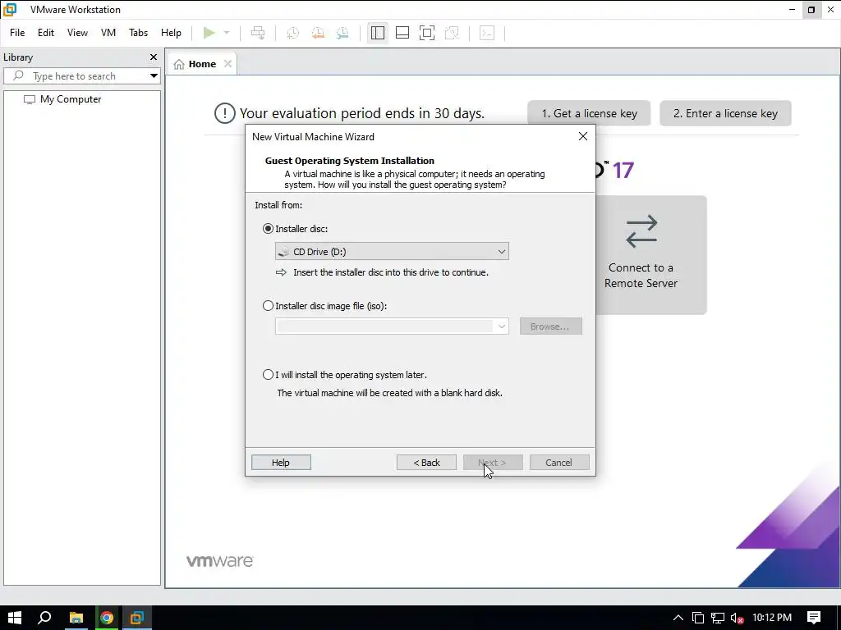Close the Home tab

(228, 64)
